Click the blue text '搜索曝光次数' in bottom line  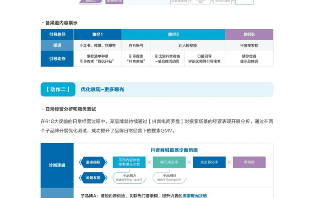tap(195, 196)
